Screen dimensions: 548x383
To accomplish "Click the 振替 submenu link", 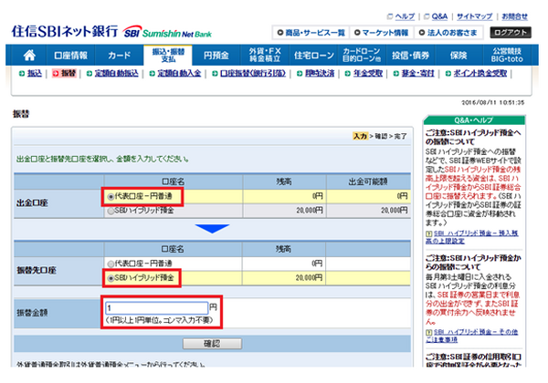I will 68,73.
